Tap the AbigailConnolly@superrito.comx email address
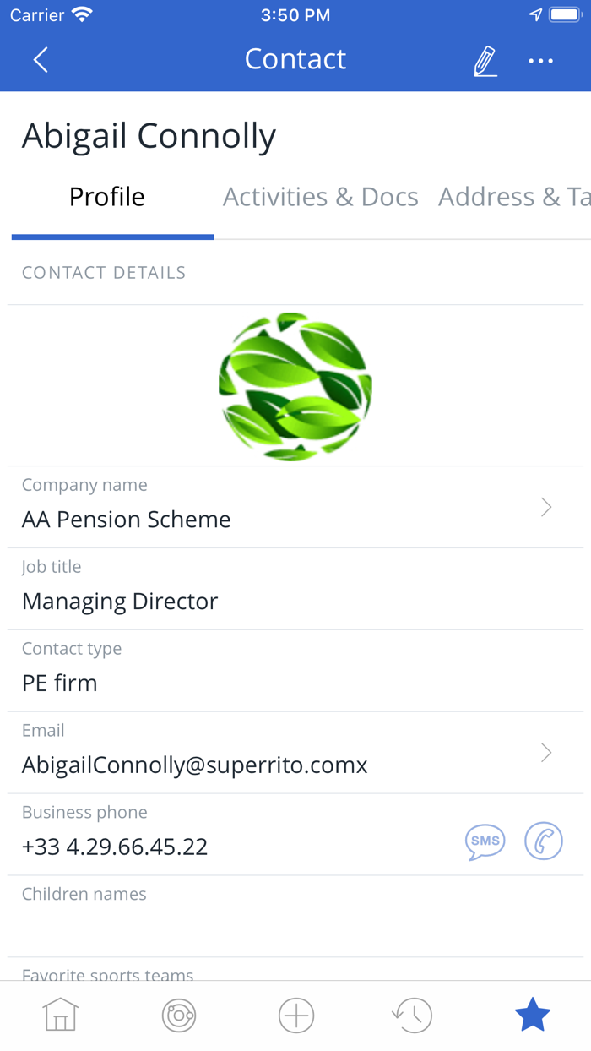591x1051 pixels. 195,765
